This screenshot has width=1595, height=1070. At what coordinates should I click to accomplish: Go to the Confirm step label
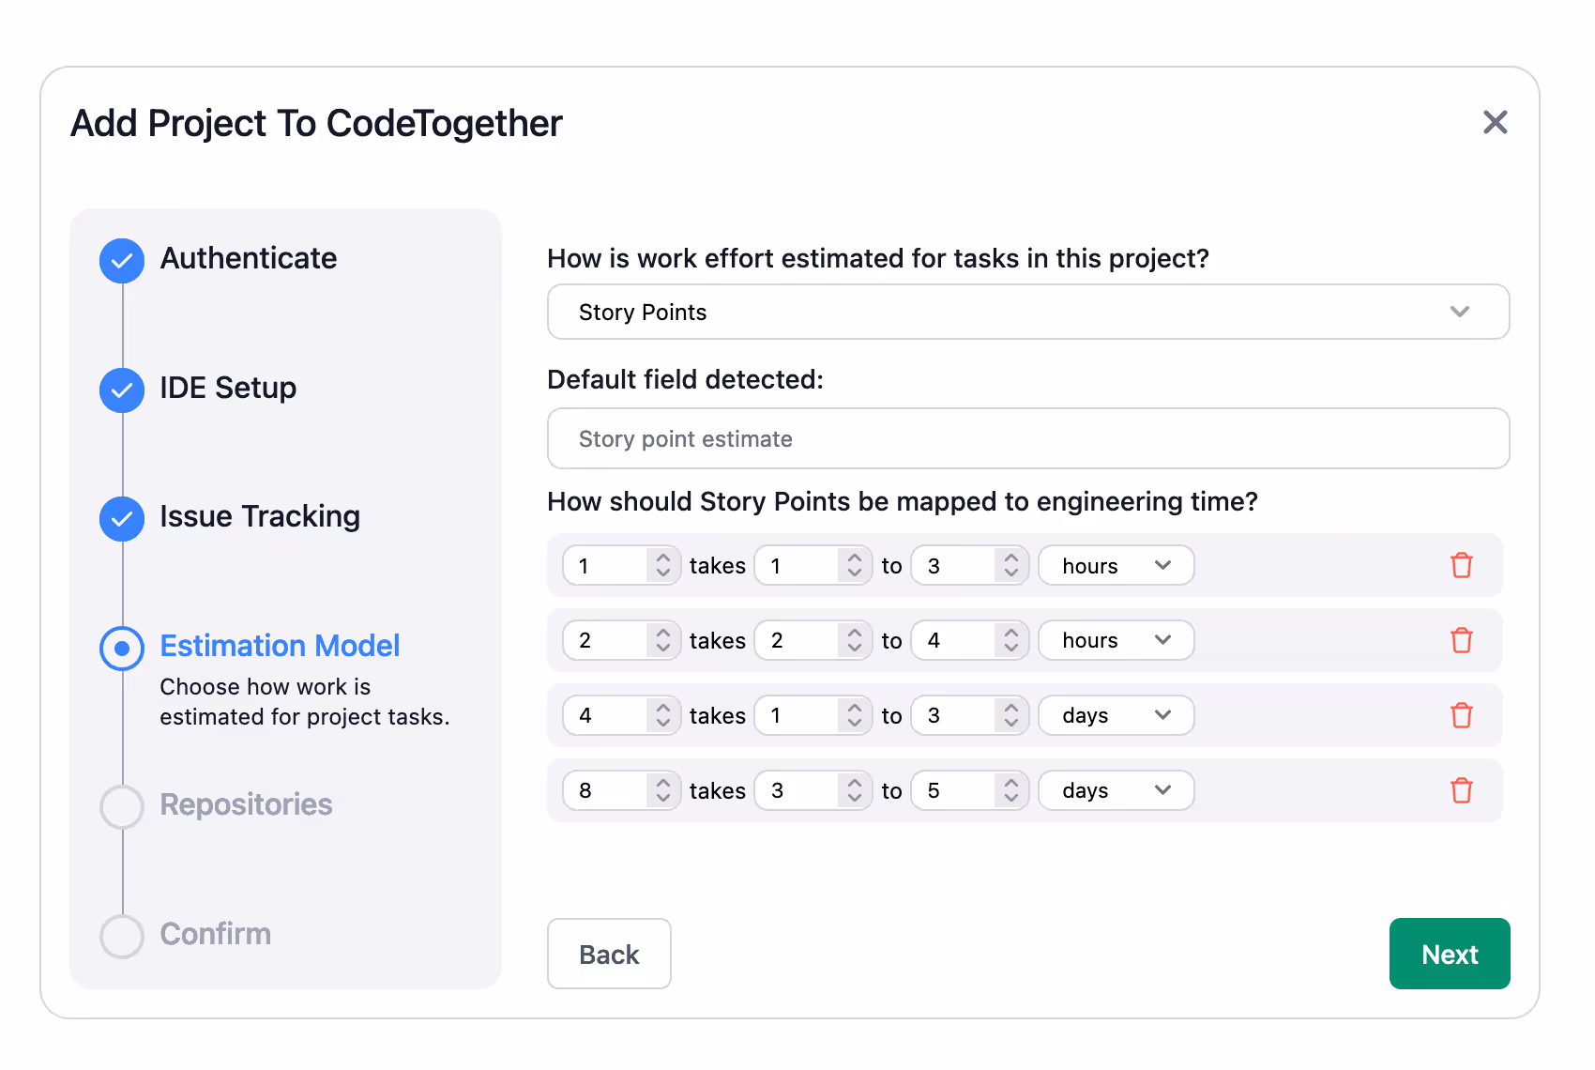click(215, 934)
